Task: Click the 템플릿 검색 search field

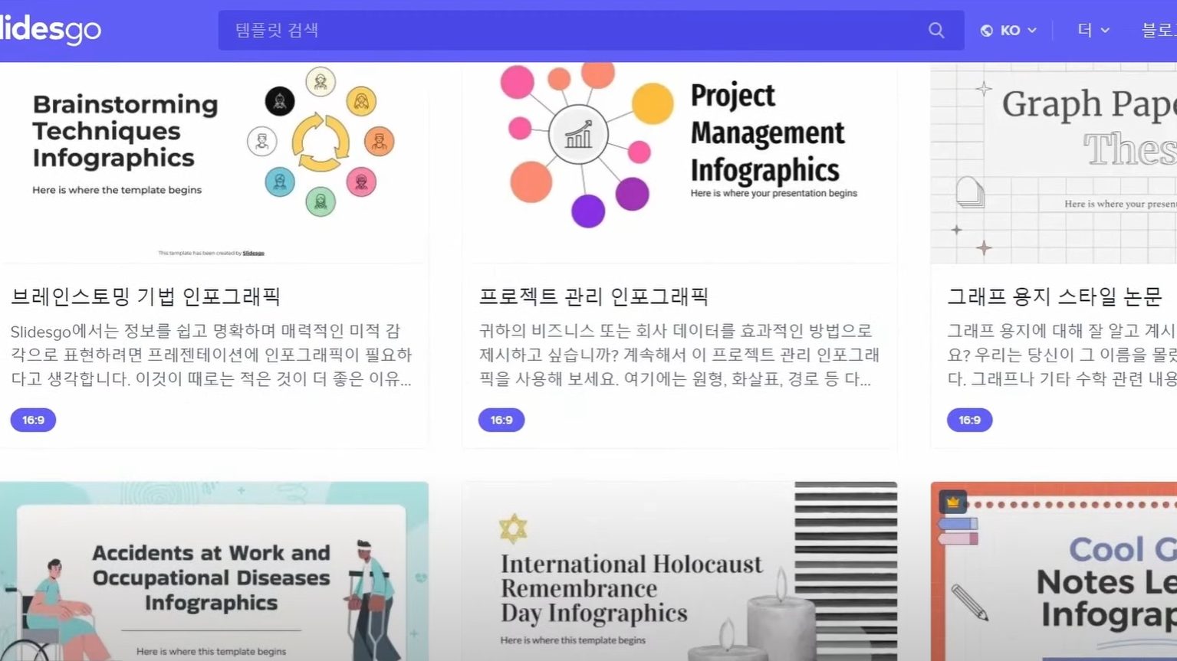Action: 537,30
